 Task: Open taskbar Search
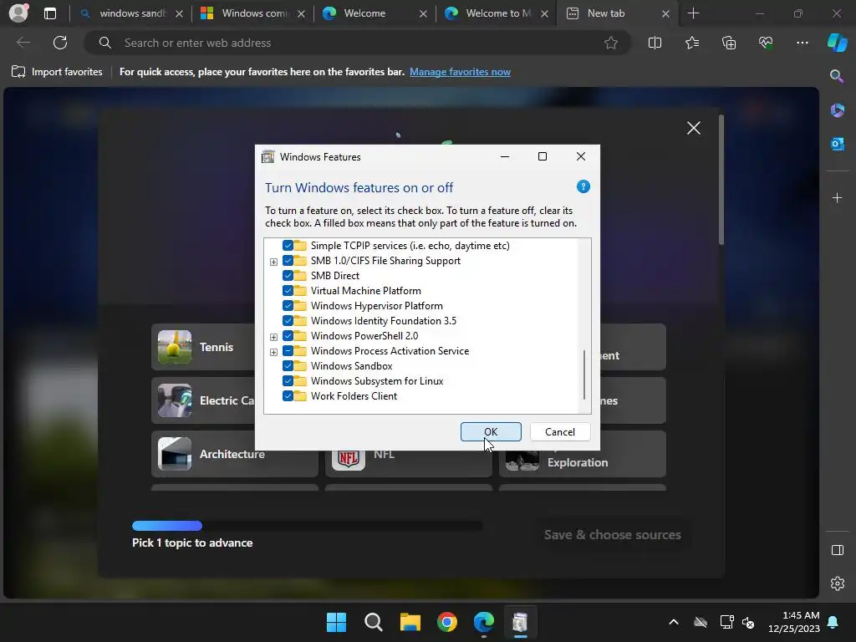point(374,622)
